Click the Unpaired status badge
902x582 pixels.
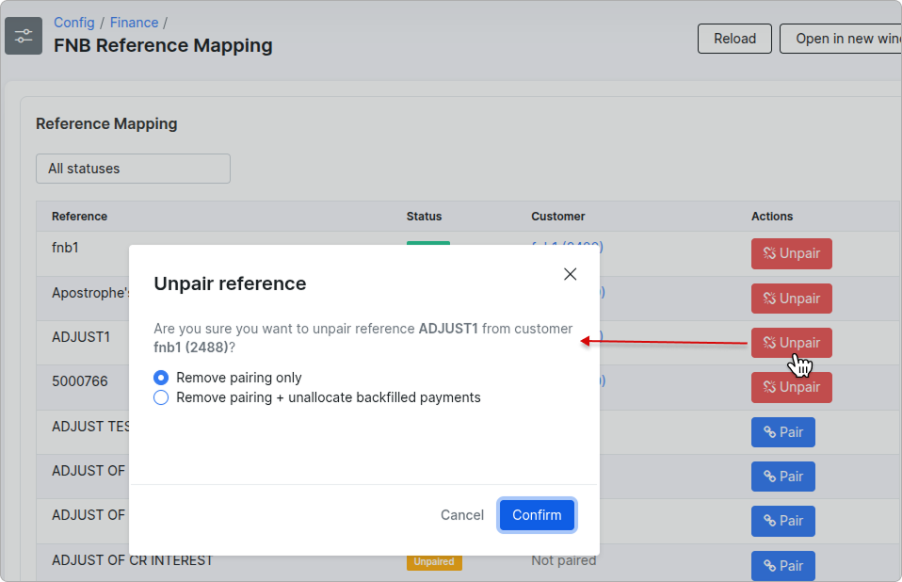[x=434, y=561]
